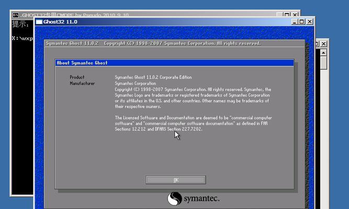
Task: Maximize the background GHOST32 CMDPE console window
Action: tap(287, 15)
